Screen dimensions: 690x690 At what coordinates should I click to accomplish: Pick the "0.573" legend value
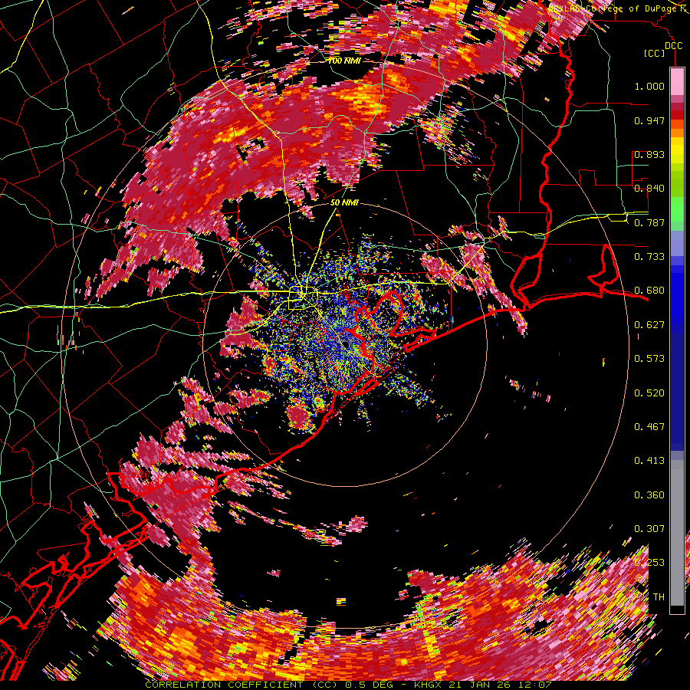click(649, 359)
